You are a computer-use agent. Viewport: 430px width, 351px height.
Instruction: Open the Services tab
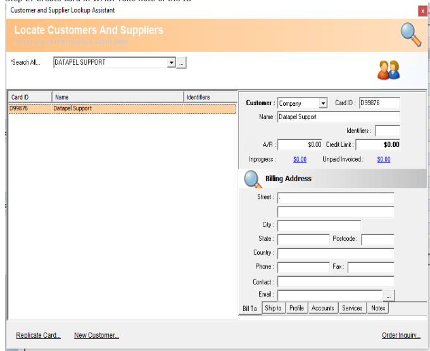click(352, 308)
